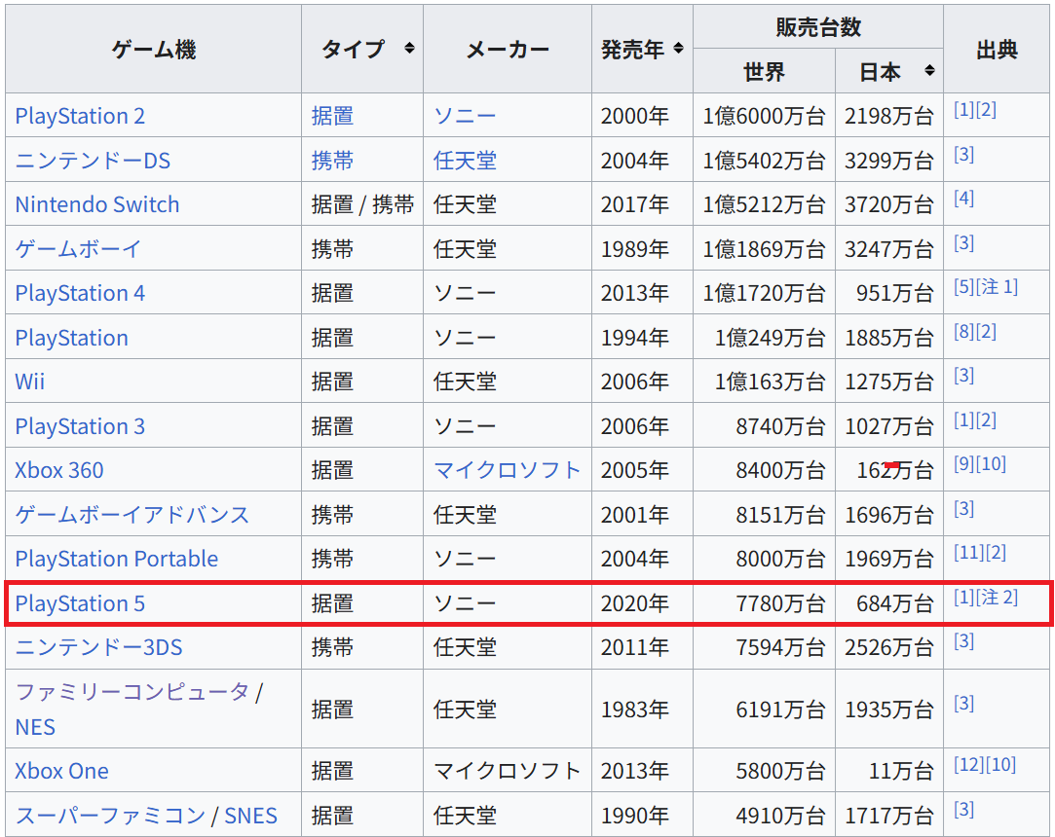Open citation [11] in PlayStation Portable row
Image resolution: width=1055 pixels, height=837 pixels.
pos(969,553)
